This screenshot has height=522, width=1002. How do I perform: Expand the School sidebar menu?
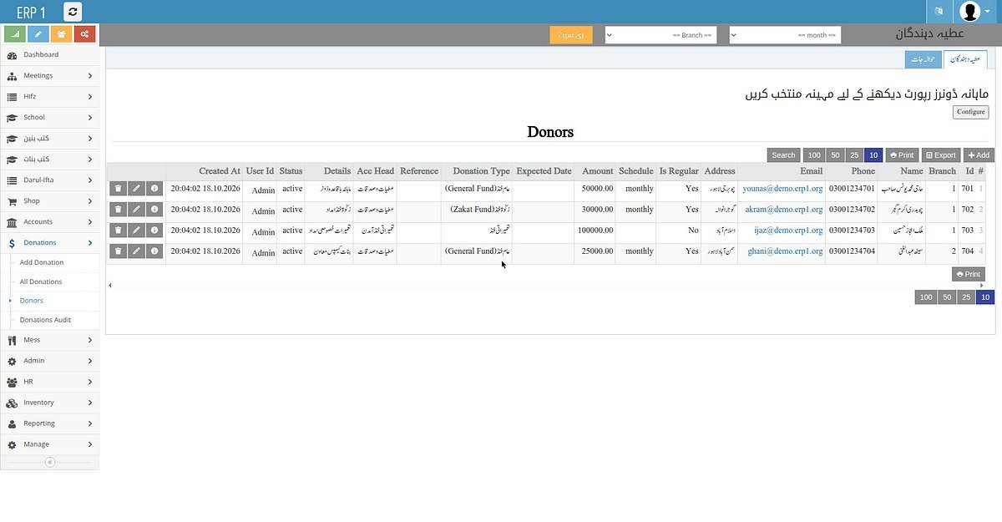49,118
